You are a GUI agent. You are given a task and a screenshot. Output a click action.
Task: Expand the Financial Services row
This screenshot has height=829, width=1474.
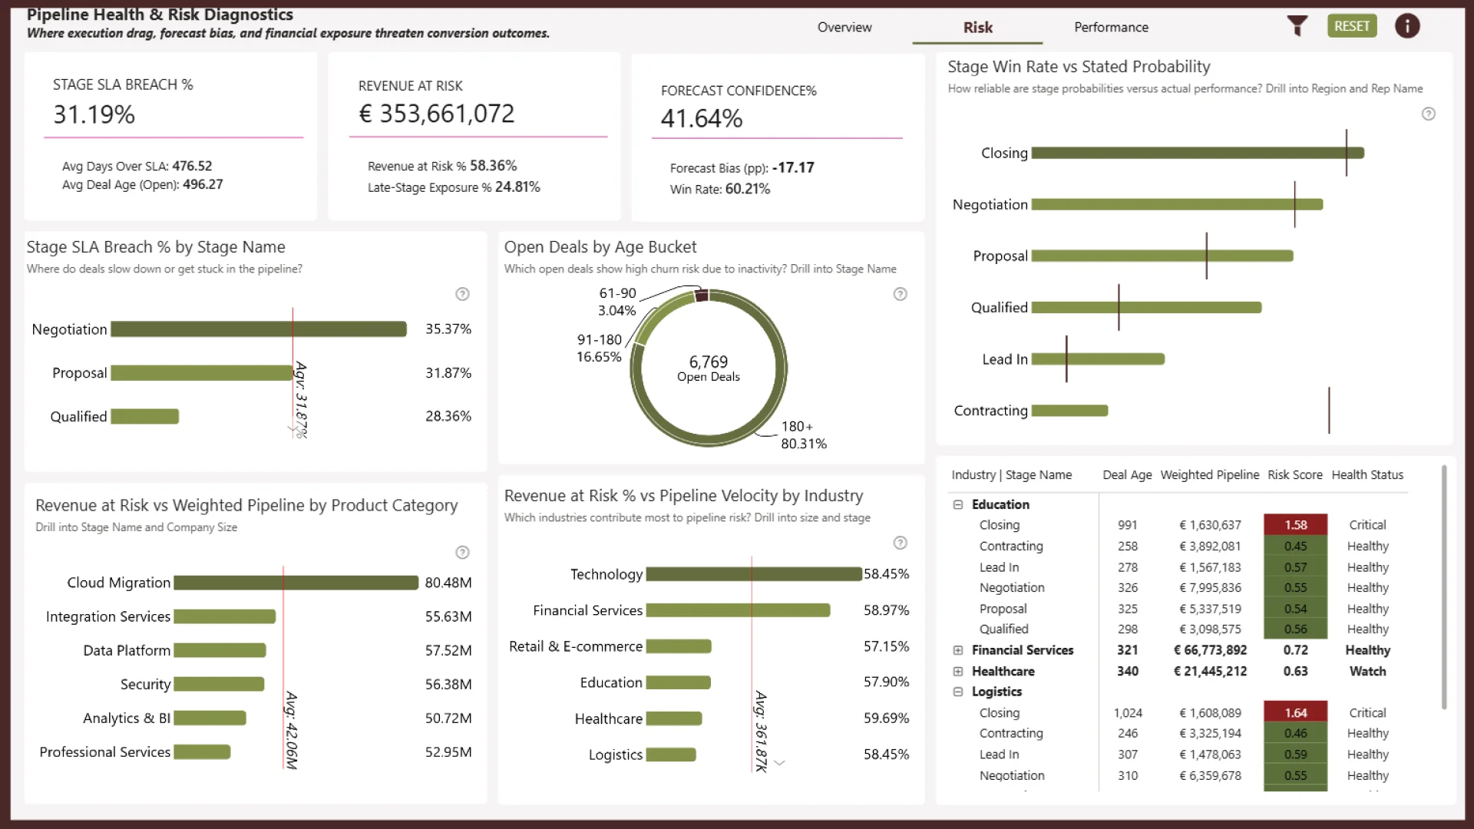click(x=958, y=650)
